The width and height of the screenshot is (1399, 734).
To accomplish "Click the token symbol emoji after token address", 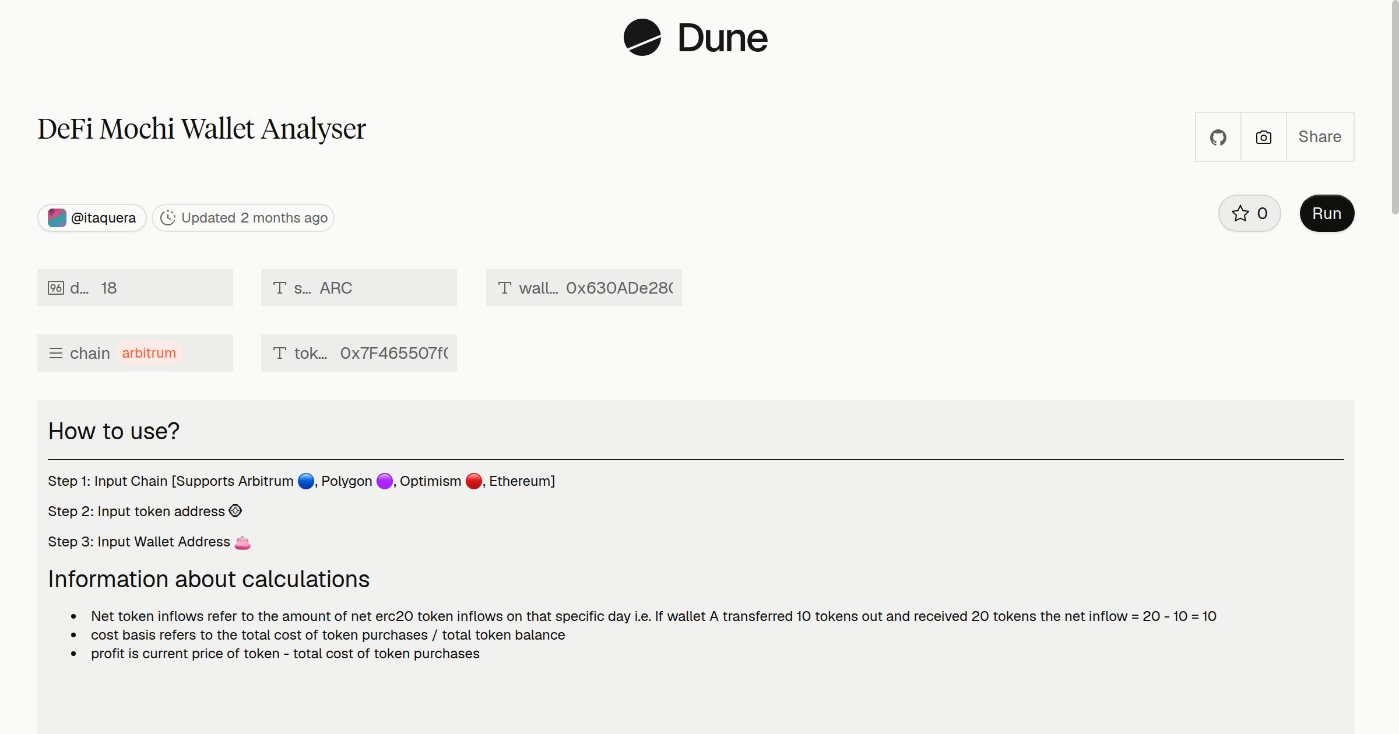I will pyautogui.click(x=235, y=511).
